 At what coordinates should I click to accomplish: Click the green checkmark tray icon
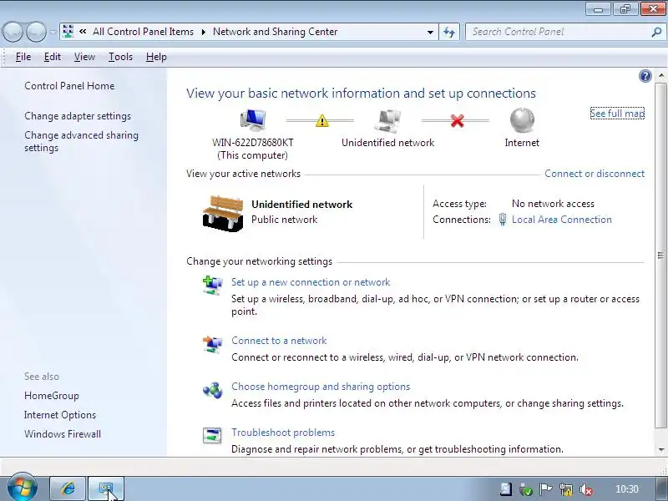526,489
